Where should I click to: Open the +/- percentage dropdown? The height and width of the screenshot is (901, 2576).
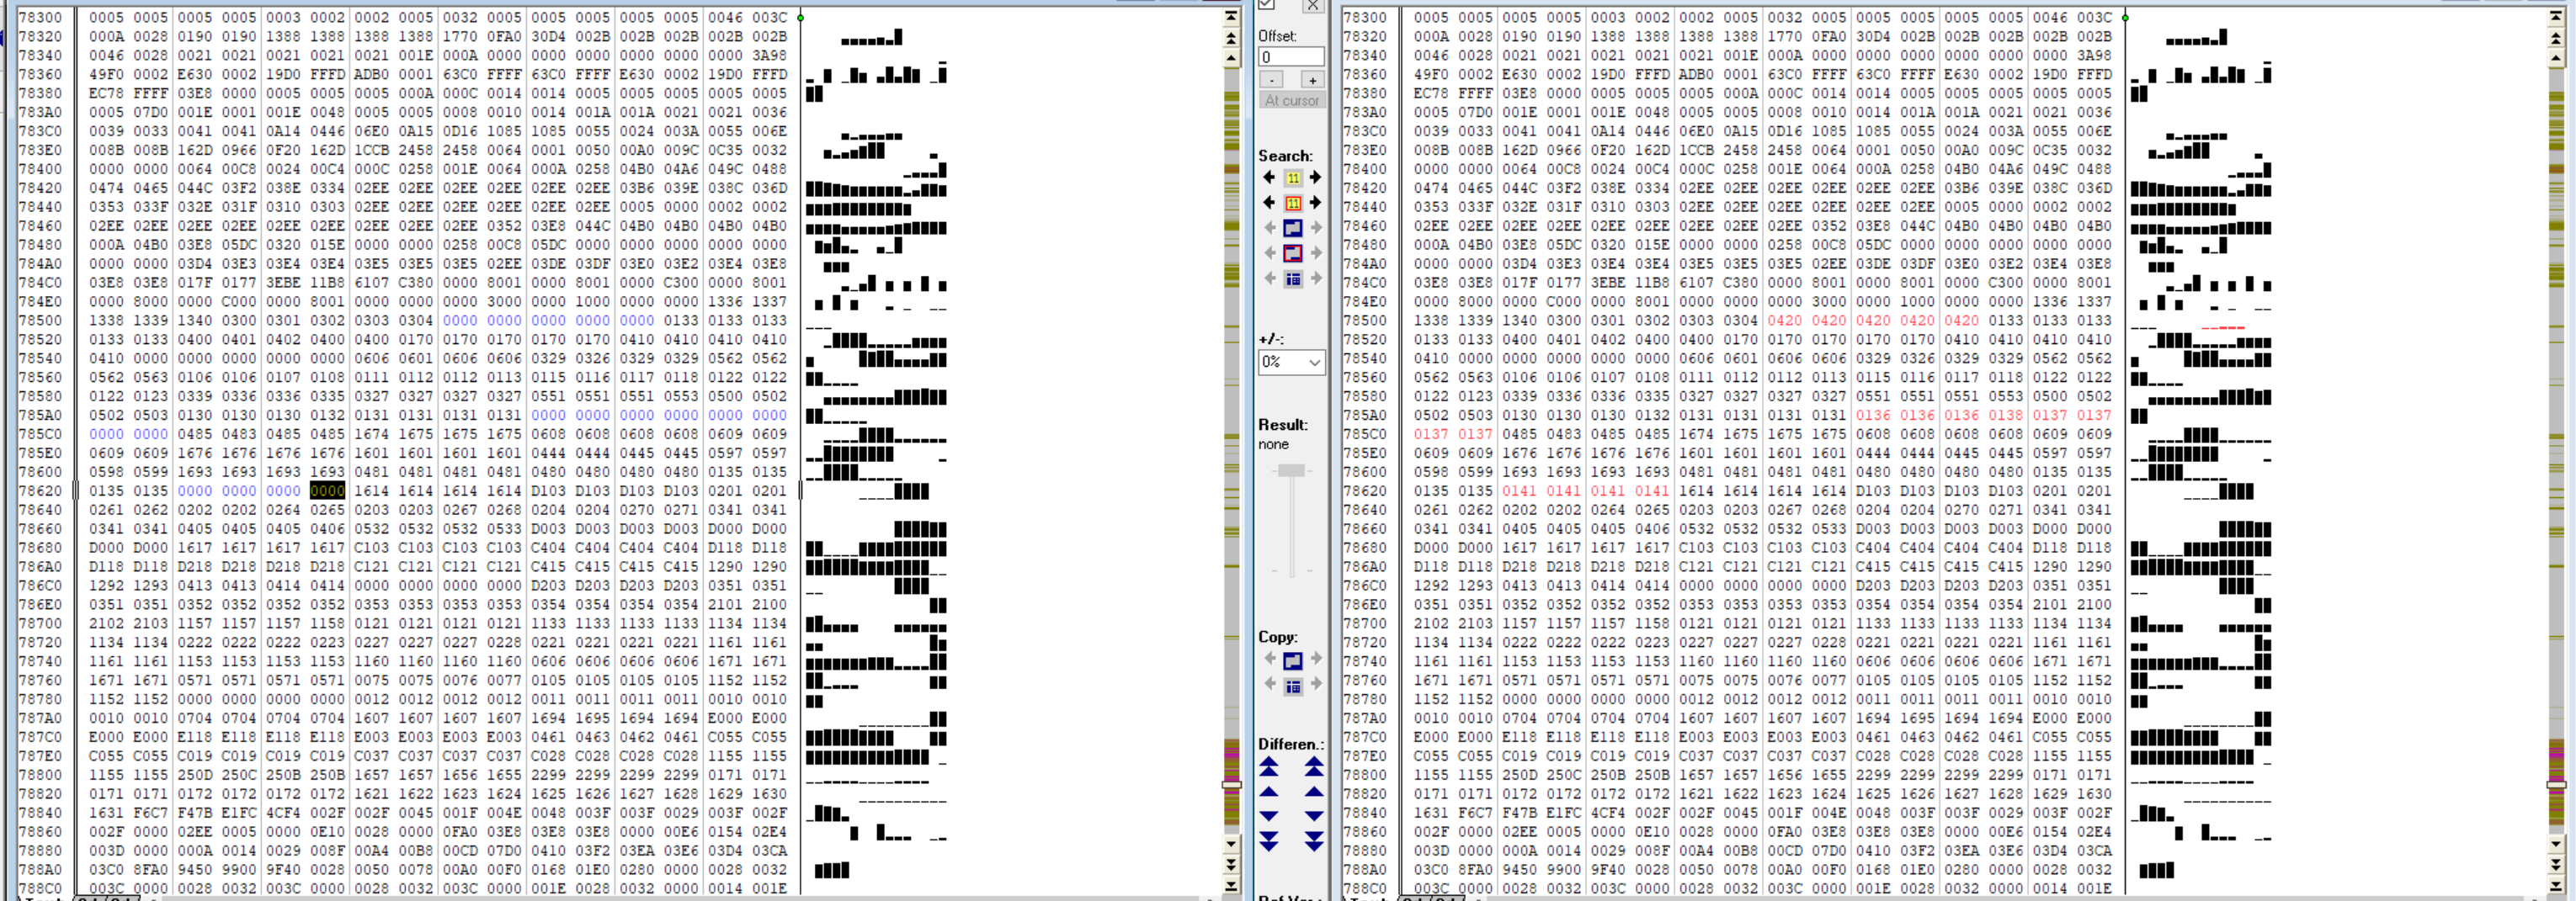[x=1291, y=362]
